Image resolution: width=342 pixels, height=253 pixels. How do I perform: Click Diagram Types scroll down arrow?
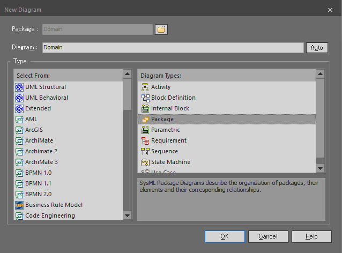320,168
